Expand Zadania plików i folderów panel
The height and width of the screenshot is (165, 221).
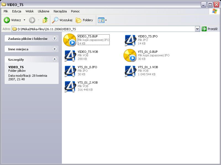tap(54, 38)
